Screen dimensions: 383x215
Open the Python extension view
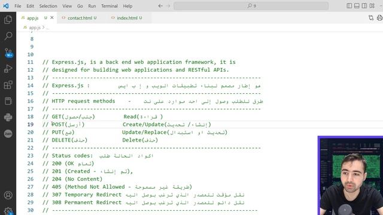click(8, 117)
